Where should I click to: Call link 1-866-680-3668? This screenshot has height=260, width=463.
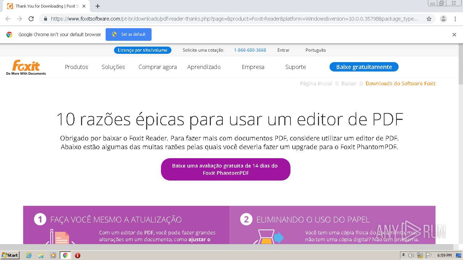[250, 50]
